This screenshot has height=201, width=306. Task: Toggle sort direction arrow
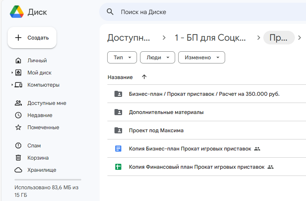[144, 77]
